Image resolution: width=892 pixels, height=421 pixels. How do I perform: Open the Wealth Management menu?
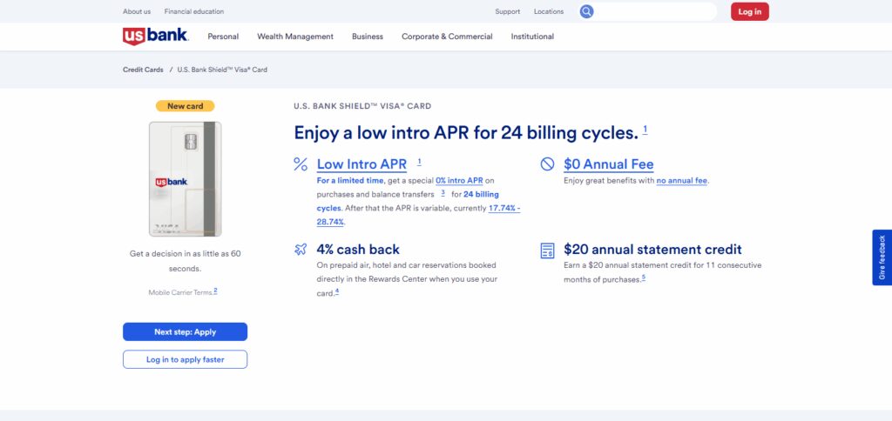pos(295,37)
